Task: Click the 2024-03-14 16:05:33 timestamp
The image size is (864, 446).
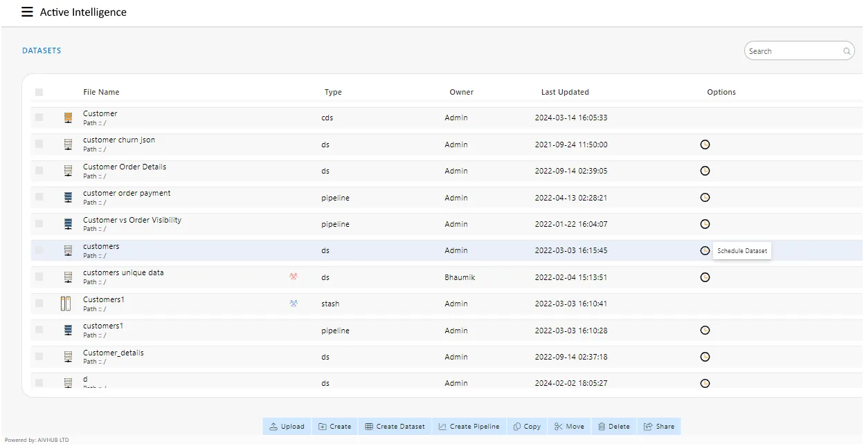Action: pyautogui.click(x=571, y=118)
